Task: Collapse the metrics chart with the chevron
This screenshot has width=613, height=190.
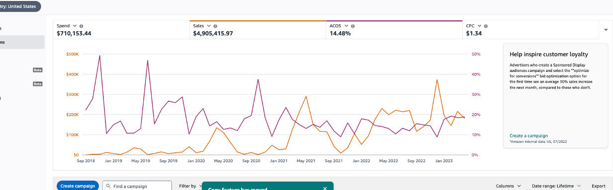Action: (606, 30)
